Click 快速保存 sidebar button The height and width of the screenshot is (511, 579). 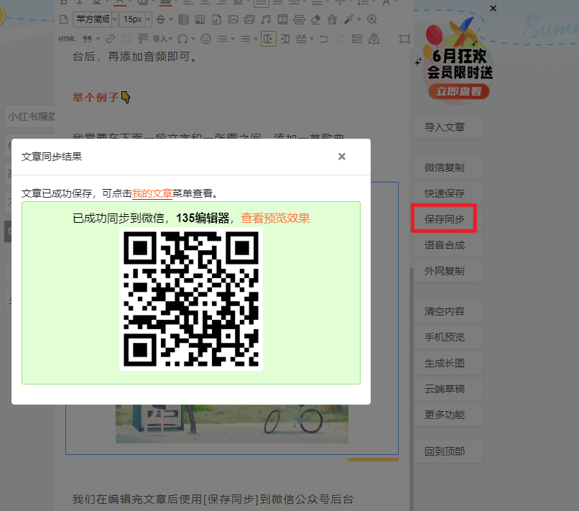pos(448,193)
